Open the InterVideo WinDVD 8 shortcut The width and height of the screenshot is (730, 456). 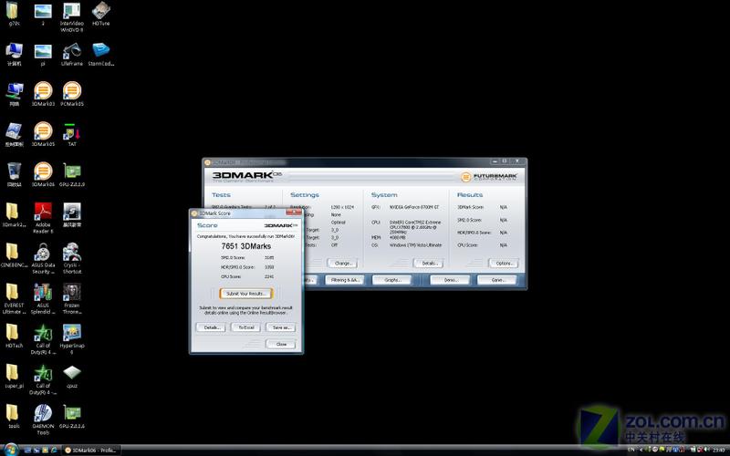click(72, 17)
